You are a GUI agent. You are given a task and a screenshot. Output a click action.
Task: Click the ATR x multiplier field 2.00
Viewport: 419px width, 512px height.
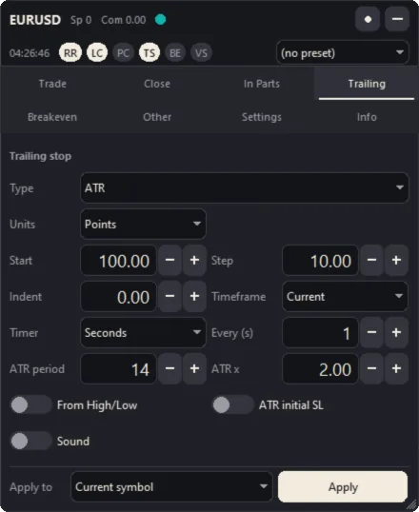(x=320, y=369)
